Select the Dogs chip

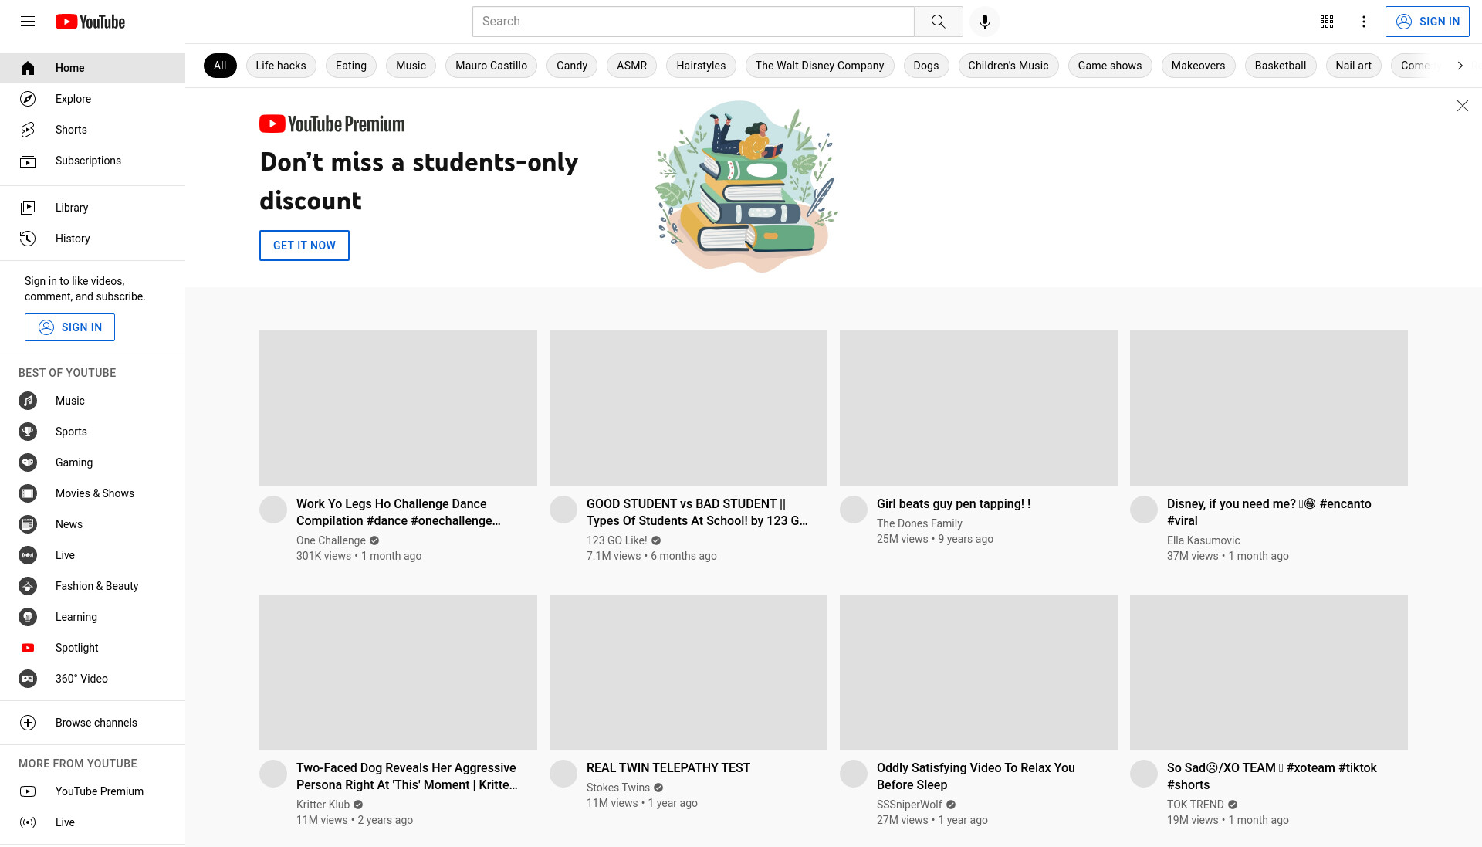click(926, 66)
